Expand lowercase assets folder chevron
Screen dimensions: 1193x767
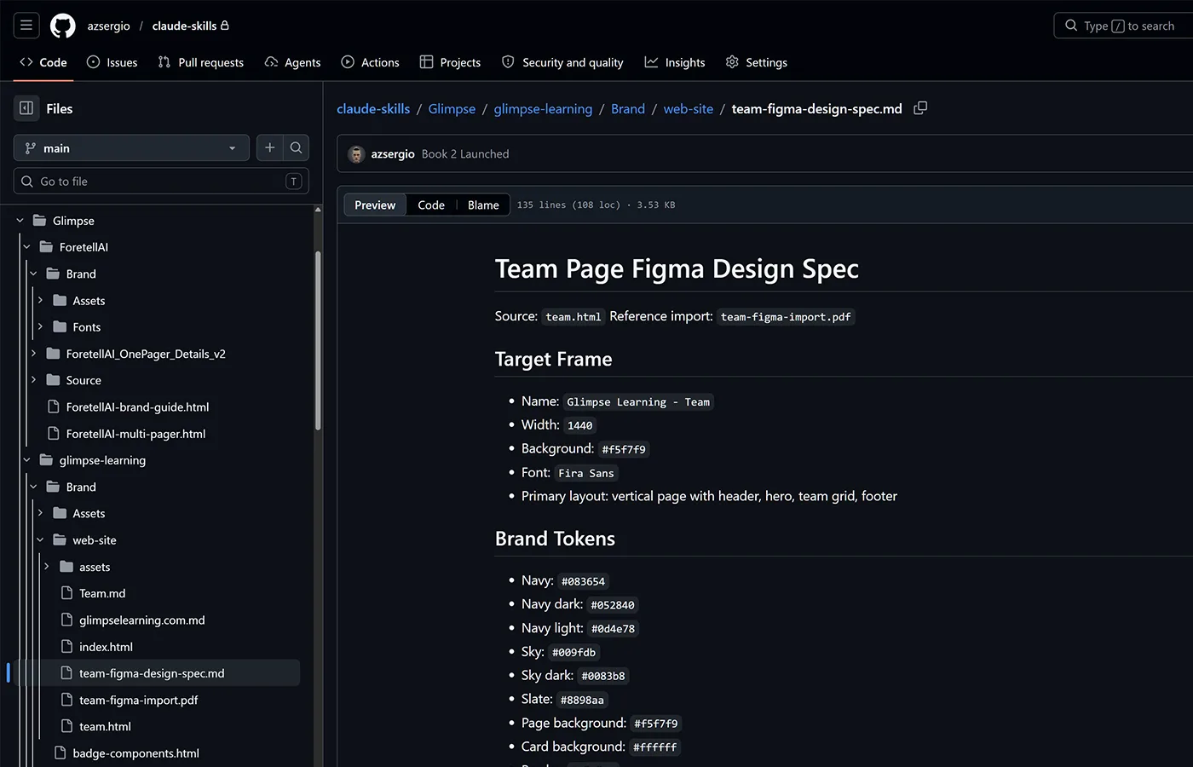click(x=47, y=567)
